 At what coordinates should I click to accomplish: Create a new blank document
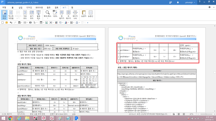coord(3,23)
